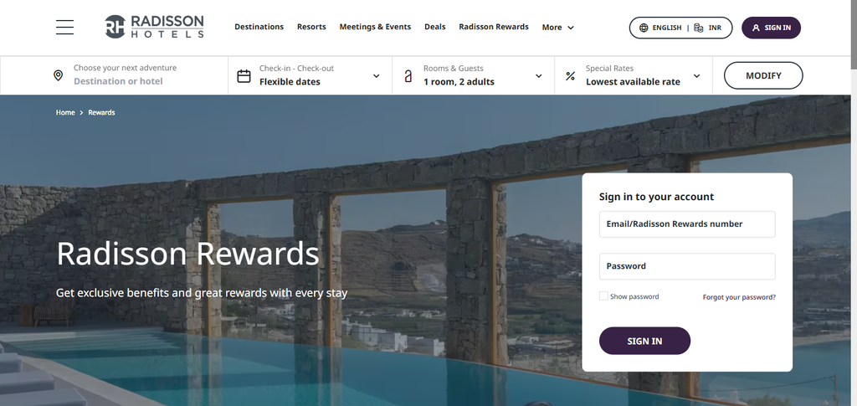The width and height of the screenshot is (857, 406).
Task: Expand the Check-in Check-out date chevron
Action: 376,76
